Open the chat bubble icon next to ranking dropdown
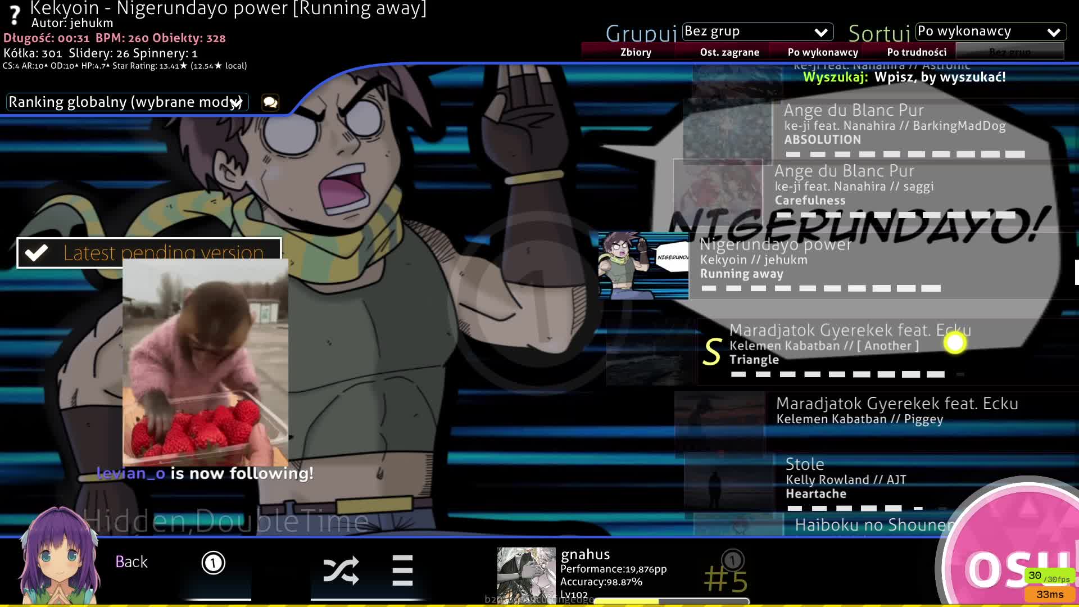The width and height of the screenshot is (1079, 607). coord(270,102)
